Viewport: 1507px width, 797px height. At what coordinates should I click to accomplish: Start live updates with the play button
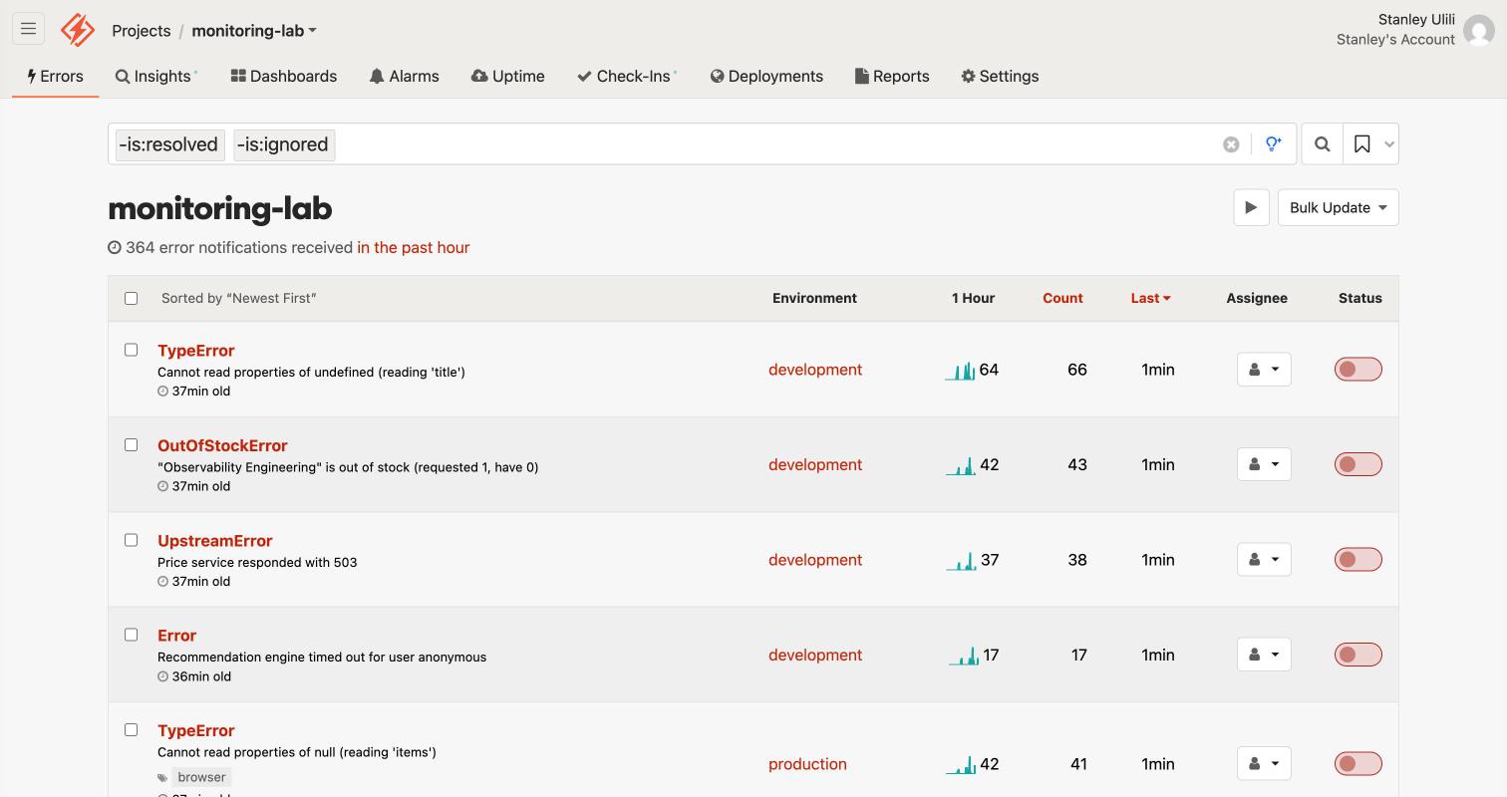(1251, 207)
